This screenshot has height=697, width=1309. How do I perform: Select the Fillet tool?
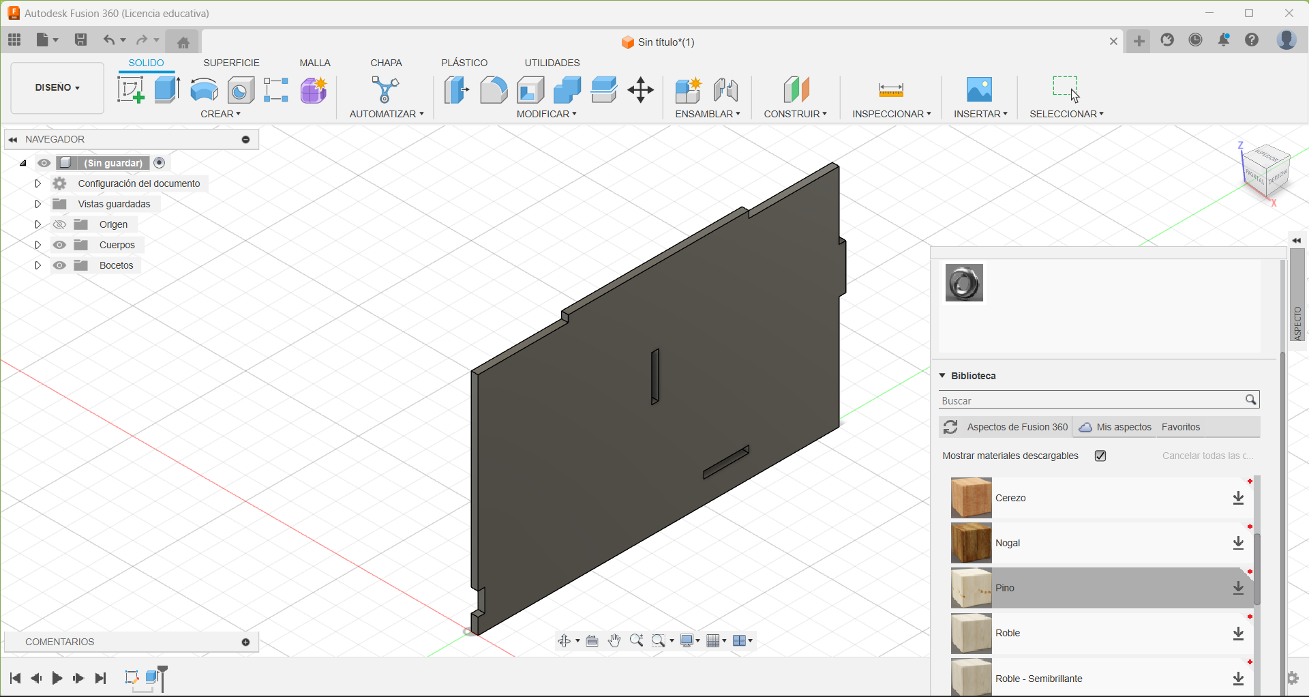(x=494, y=90)
